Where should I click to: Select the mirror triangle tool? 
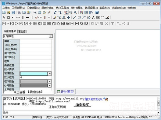[x=64, y=18]
